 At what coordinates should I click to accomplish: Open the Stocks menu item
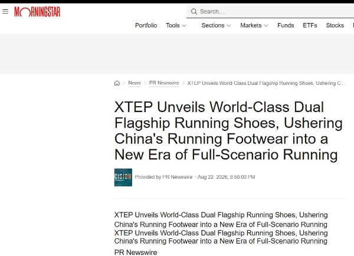tap(335, 25)
